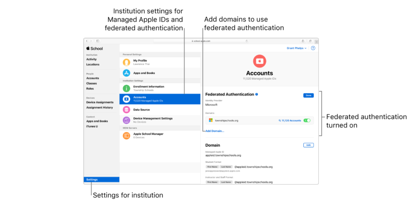Screen dimensions: 417x208
Task: Click the Safari address bar showing school.apple.com
Action: (x=201, y=41)
